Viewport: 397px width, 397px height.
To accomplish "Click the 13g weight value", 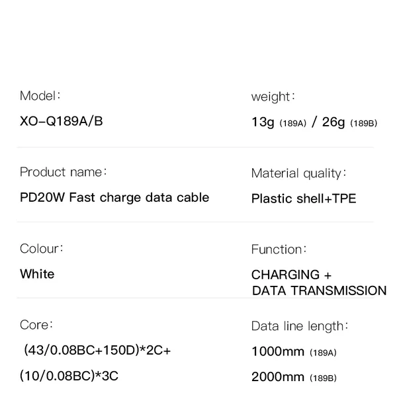I will click(x=263, y=122).
